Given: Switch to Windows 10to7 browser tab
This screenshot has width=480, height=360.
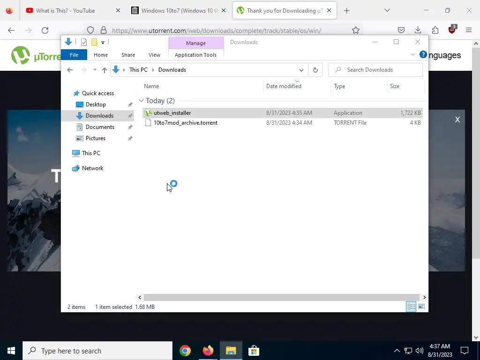Looking at the screenshot, I should [180, 10].
